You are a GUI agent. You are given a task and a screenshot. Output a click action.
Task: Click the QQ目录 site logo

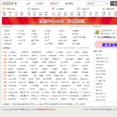pos(10,4)
